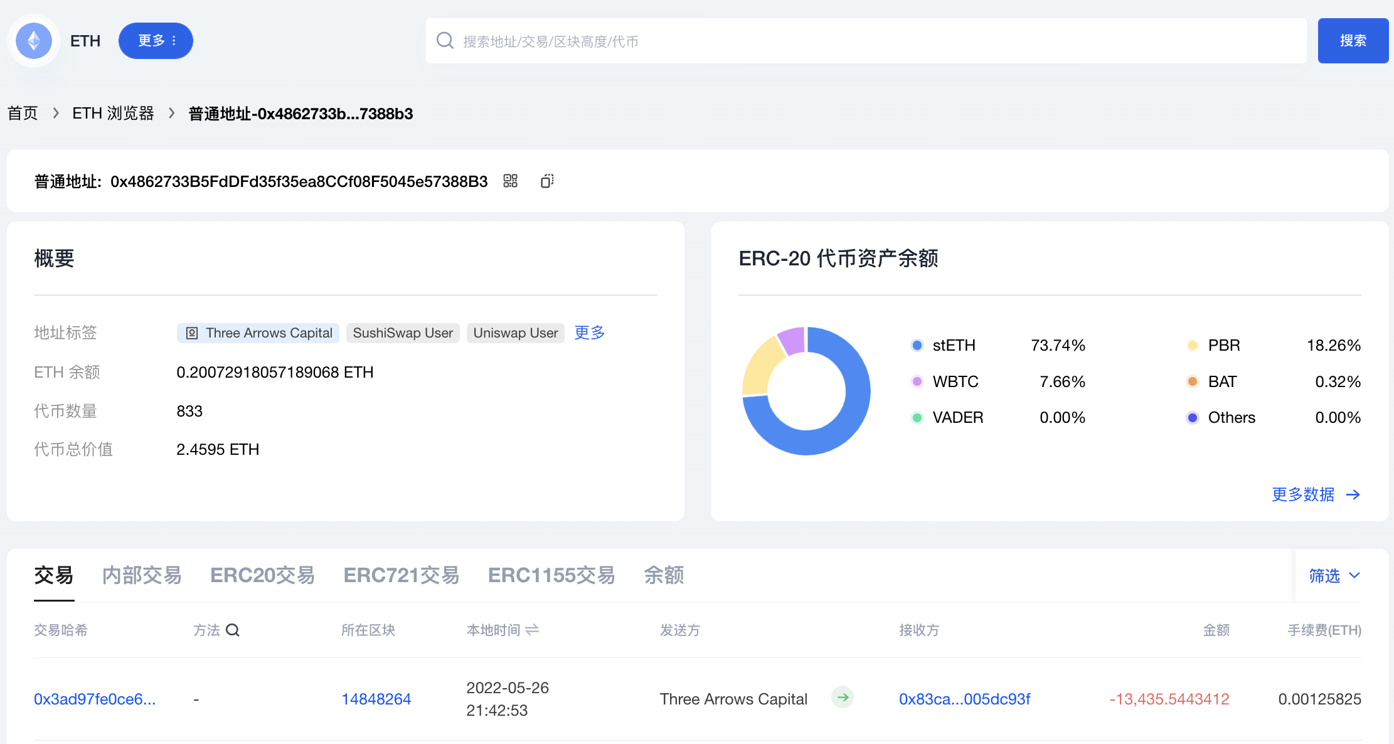Expand more address tags via 更多

coord(590,332)
